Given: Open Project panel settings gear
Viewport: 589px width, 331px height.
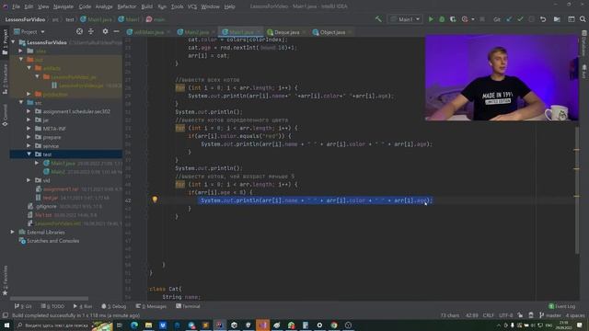Looking at the screenshot, I should (x=105, y=31).
